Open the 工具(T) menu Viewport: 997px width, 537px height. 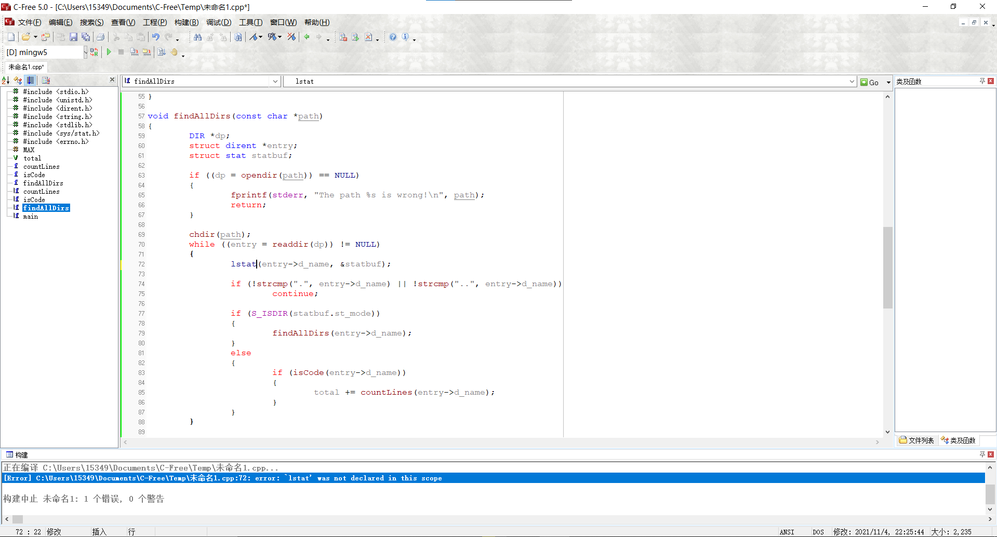coord(251,22)
